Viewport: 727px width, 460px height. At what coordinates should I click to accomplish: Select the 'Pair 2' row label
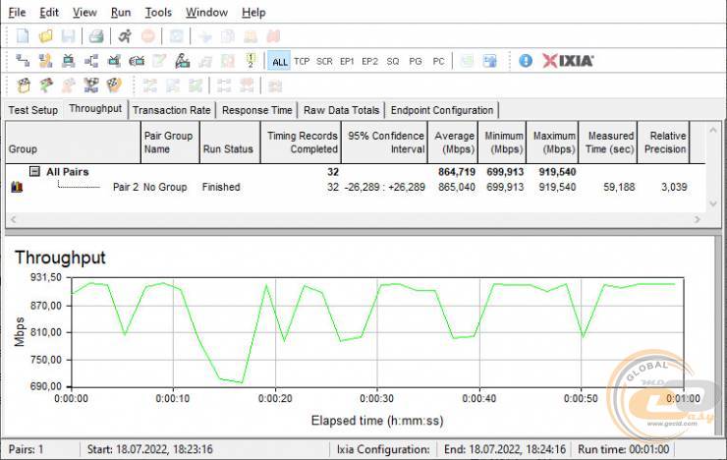(x=125, y=187)
